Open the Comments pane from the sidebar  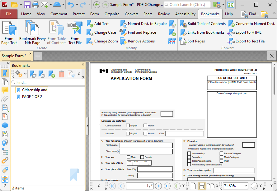click(x=5, y=90)
